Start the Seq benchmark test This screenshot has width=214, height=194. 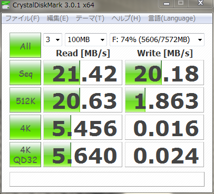pos(25,73)
